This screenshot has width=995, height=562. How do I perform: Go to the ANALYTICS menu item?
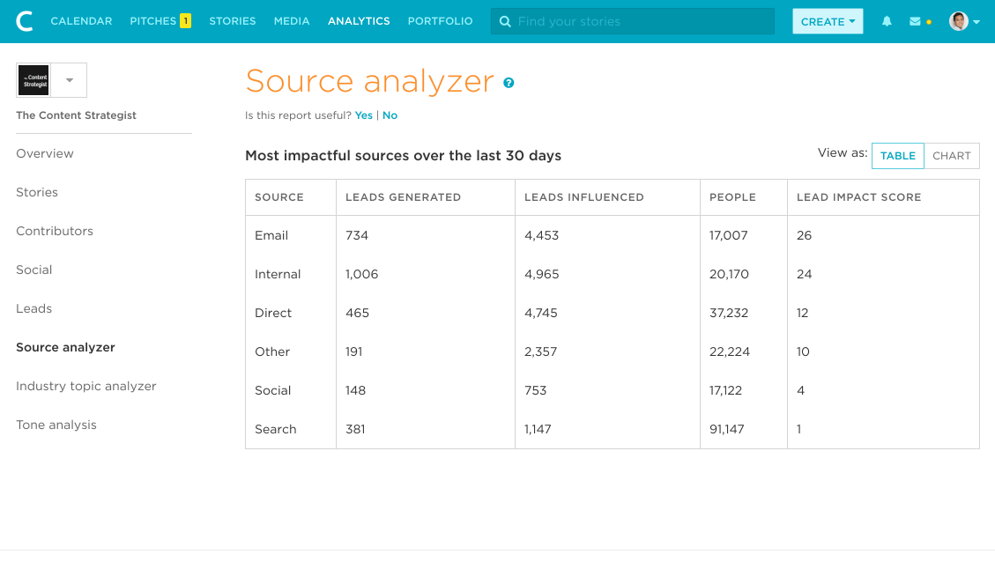[359, 20]
